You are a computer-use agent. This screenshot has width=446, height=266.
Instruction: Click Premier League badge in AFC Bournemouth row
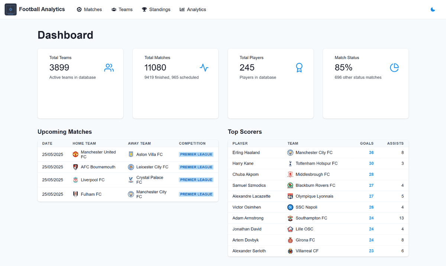pos(196,167)
